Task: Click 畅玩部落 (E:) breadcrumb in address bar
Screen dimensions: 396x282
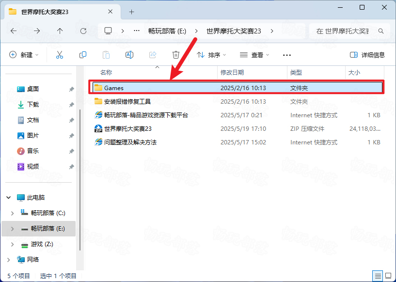Action: 167,31
